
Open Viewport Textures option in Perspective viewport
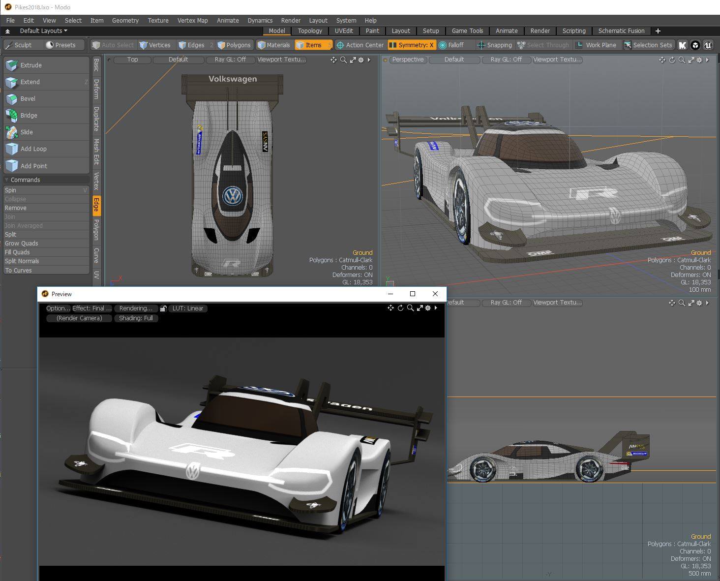(x=557, y=60)
